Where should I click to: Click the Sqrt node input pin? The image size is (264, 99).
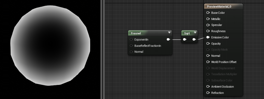pos(184,39)
